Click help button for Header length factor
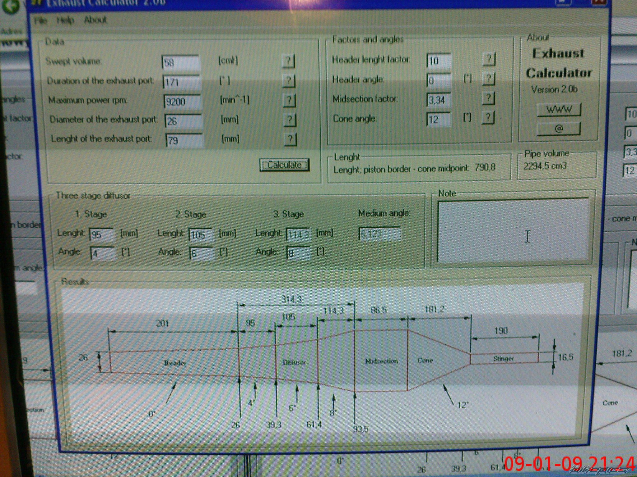 (489, 59)
